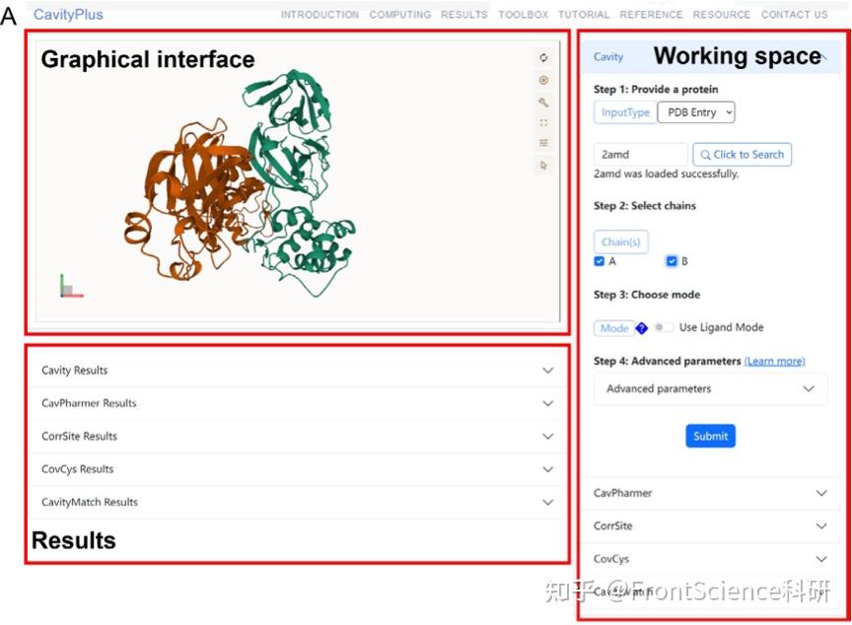The image size is (852, 625).
Task: Follow the Learn more link
Action: [774, 361]
